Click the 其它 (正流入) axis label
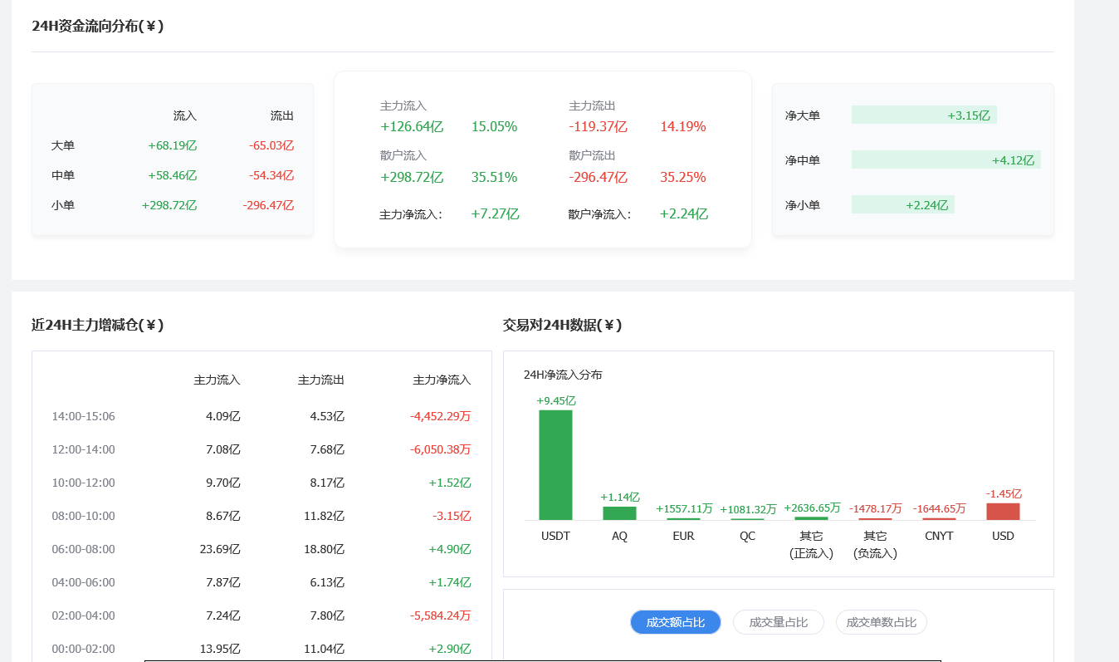The height and width of the screenshot is (662, 1119). point(812,544)
